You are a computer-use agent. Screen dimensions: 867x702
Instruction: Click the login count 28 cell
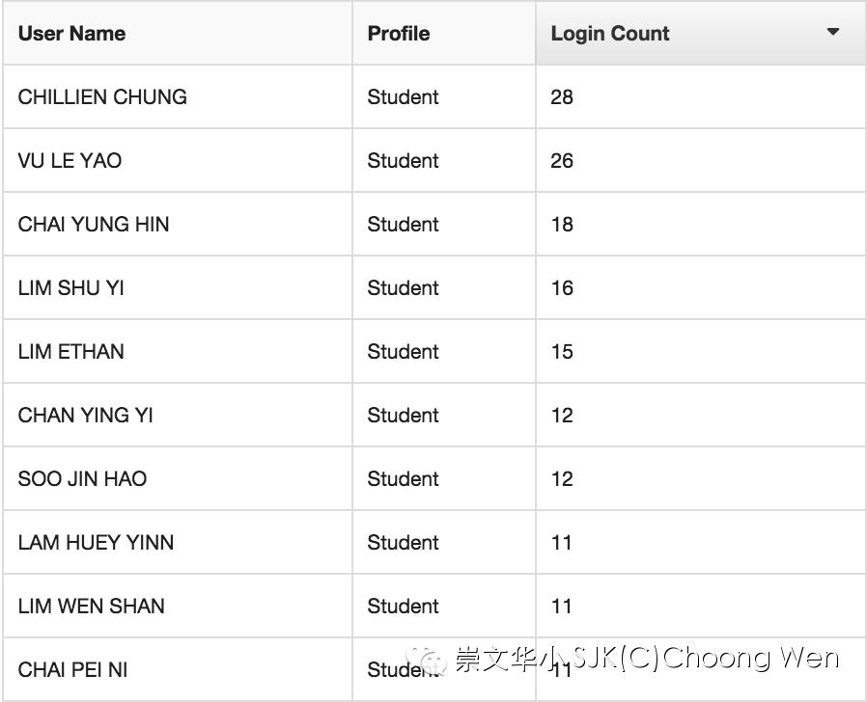click(701, 96)
